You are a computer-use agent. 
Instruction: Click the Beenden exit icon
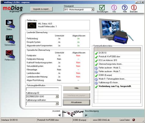click(x=134, y=7)
